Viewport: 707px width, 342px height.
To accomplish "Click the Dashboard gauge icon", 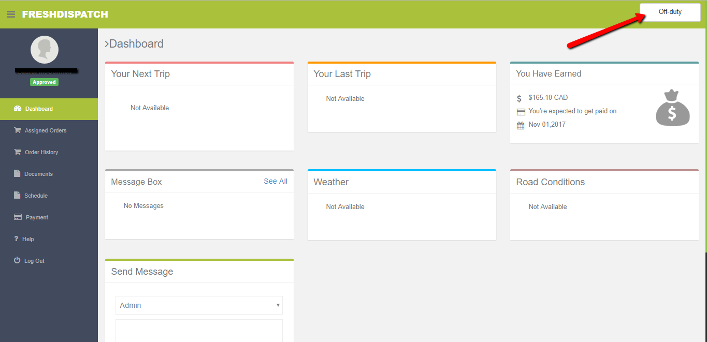I will [x=18, y=109].
